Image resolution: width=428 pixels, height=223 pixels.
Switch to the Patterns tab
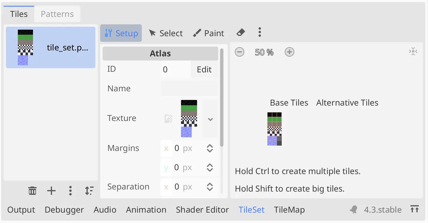[x=57, y=14]
